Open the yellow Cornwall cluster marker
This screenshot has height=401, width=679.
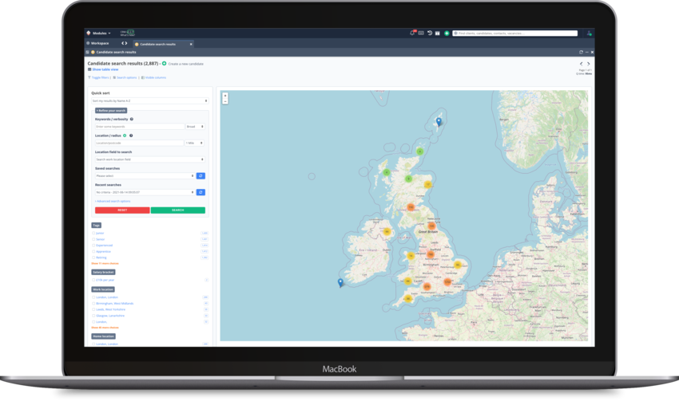click(x=408, y=299)
